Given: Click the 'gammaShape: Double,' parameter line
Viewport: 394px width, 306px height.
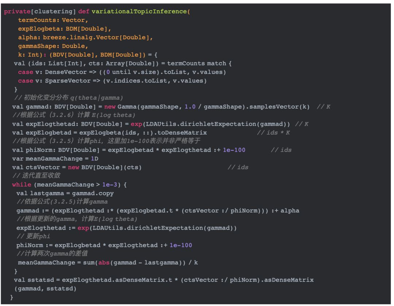Looking at the screenshot, I should tap(53, 46).
